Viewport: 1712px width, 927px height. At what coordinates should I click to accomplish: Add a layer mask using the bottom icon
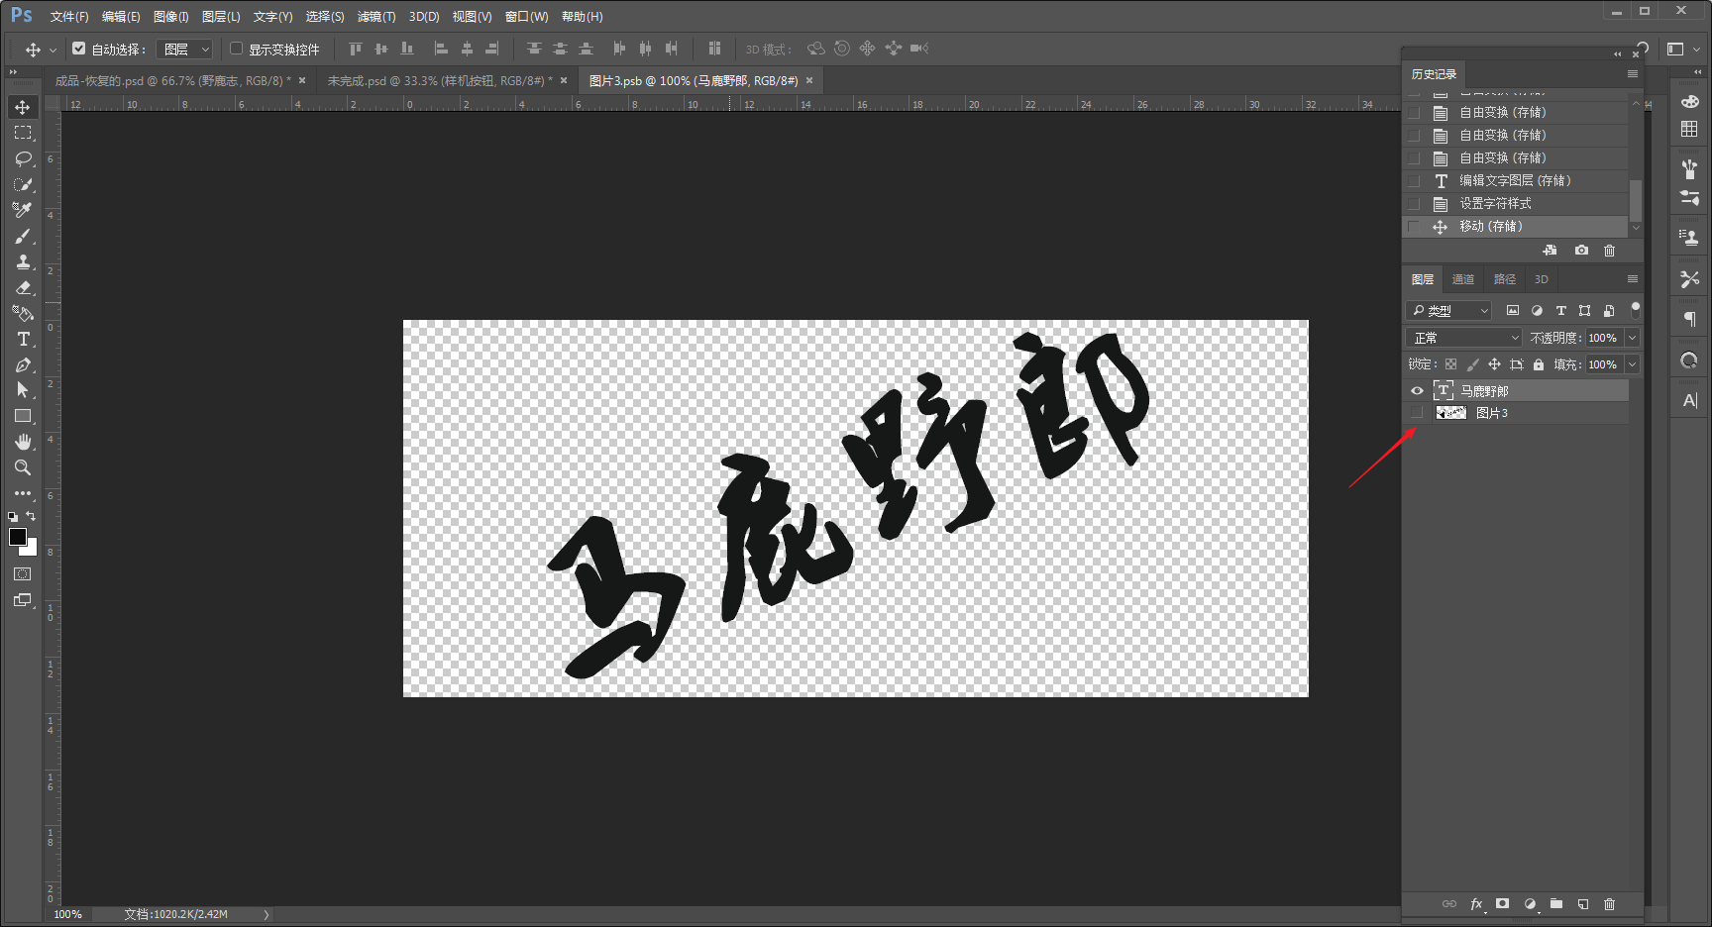coord(1503,904)
